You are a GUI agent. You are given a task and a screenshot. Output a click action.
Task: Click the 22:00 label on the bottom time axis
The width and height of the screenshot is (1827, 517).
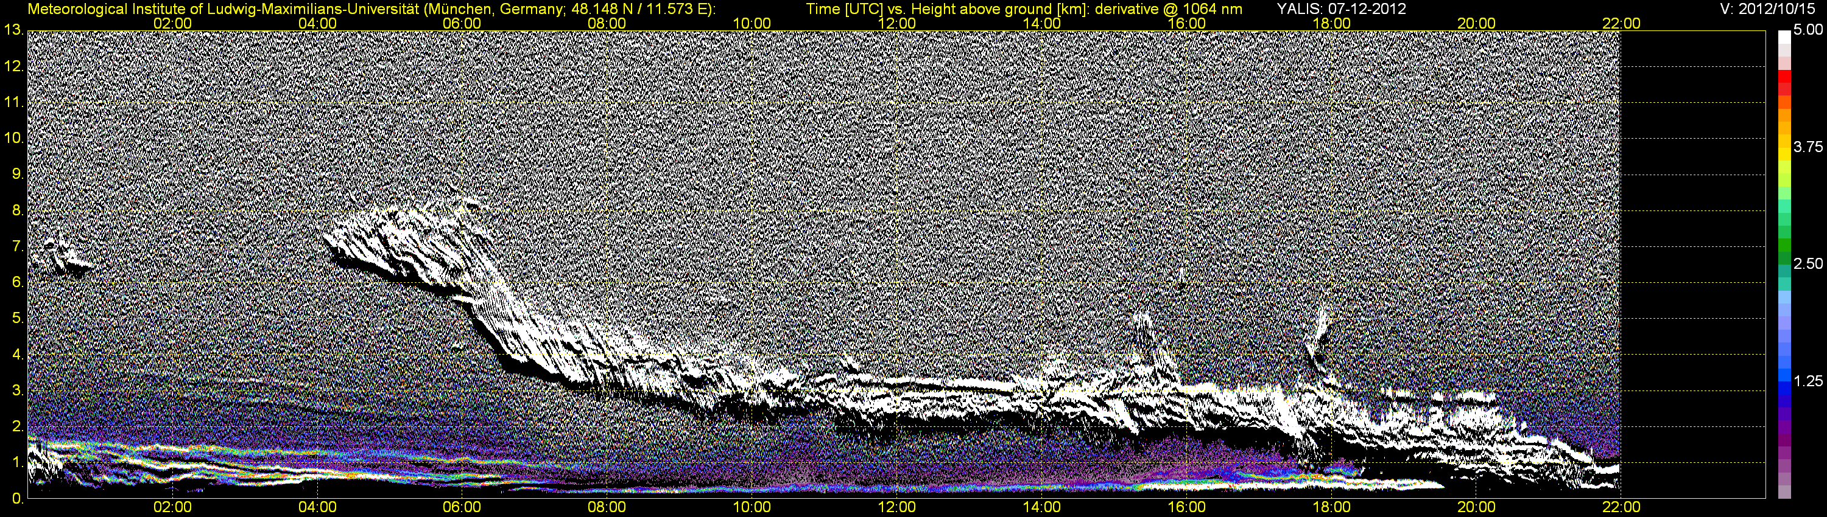(x=1621, y=507)
